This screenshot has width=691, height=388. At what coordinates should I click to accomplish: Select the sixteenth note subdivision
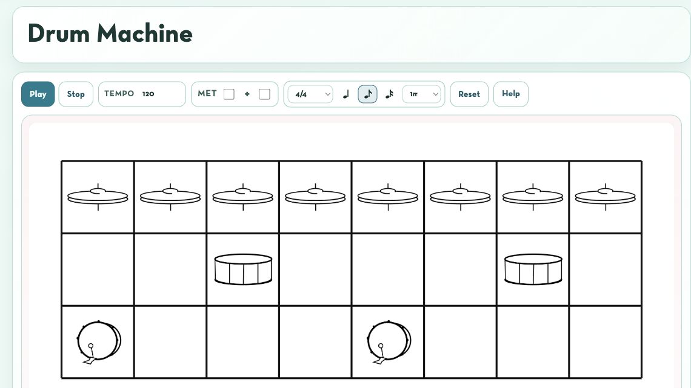389,94
